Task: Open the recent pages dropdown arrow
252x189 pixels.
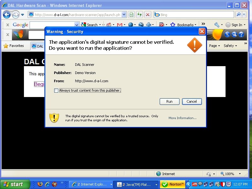Action: 22,15
